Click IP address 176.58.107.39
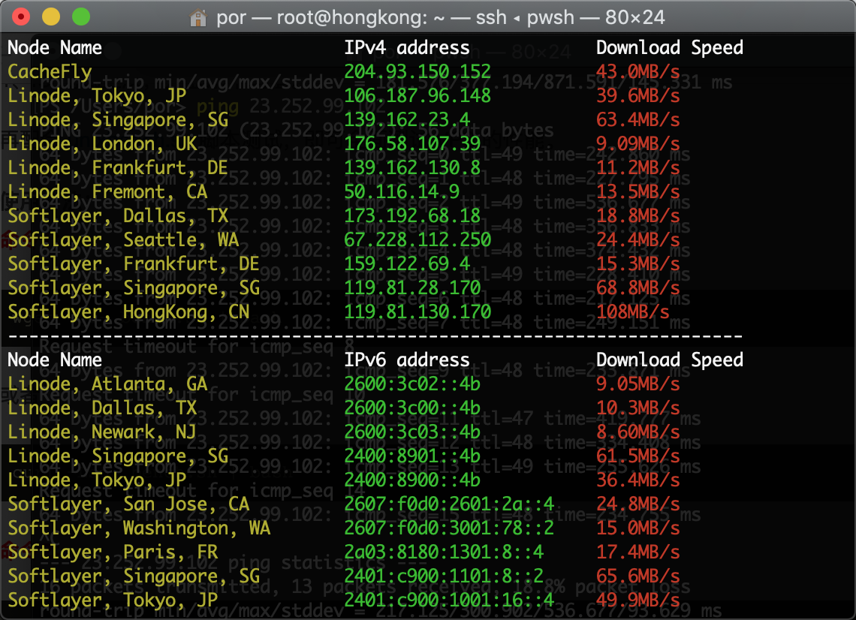Viewport: 856px width, 620px height. point(412,143)
